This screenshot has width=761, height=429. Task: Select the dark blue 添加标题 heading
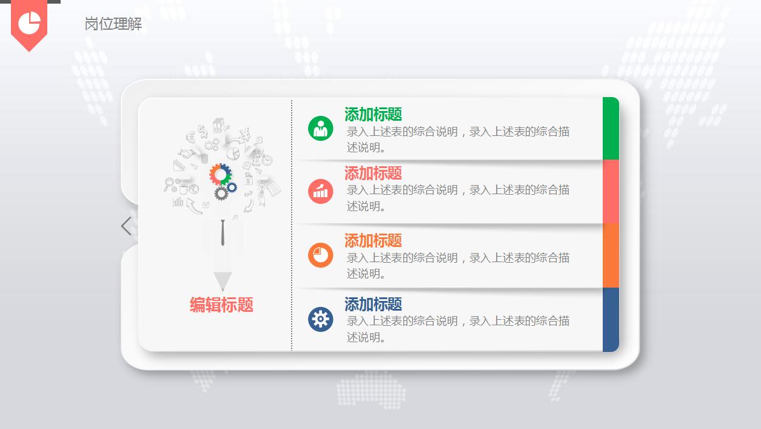point(373,304)
